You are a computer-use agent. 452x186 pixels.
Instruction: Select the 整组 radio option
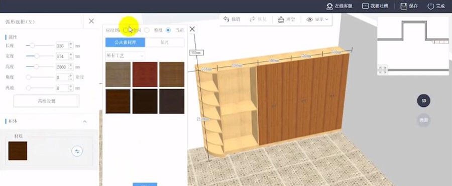(x=147, y=30)
